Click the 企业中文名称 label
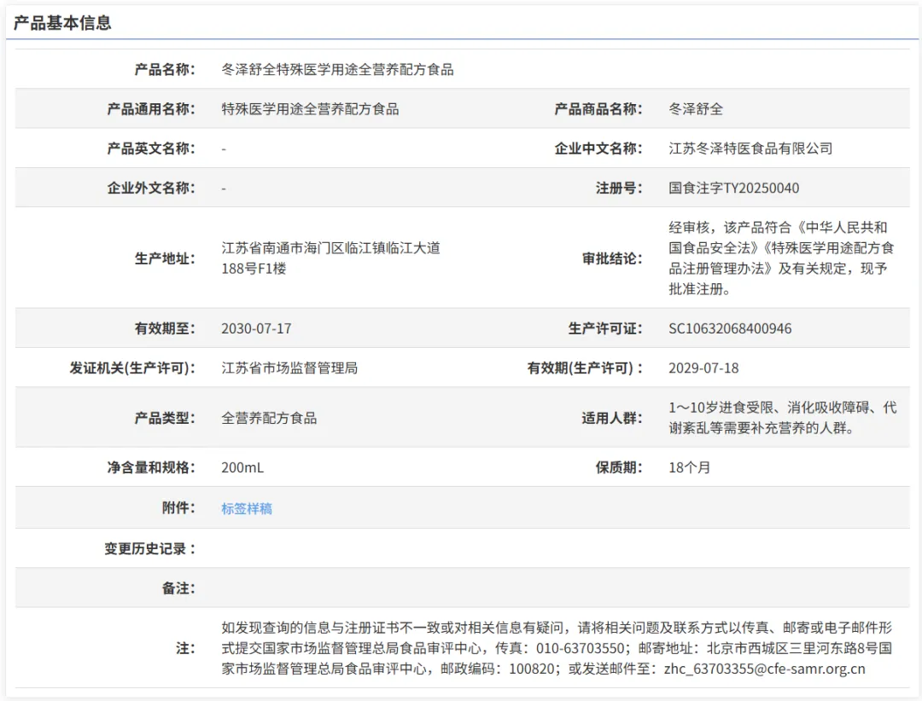This screenshot has width=922, height=701. point(598,148)
